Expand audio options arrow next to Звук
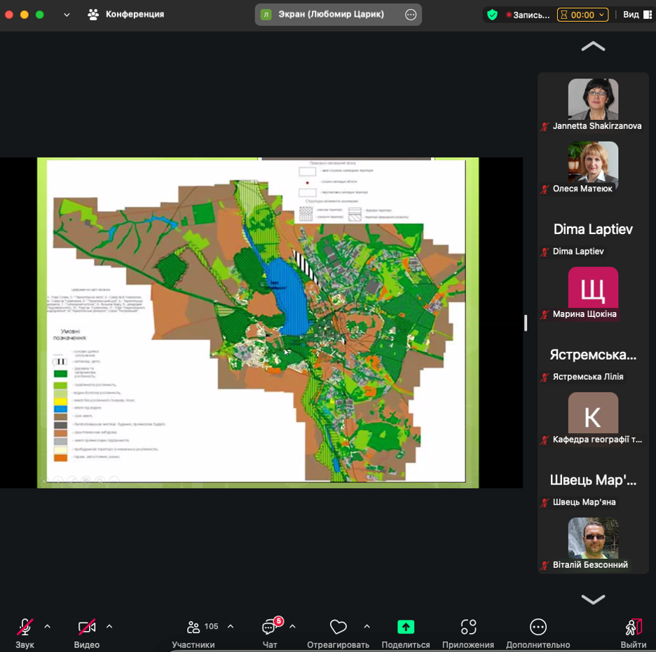The height and width of the screenshot is (652, 656). click(x=48, y=626)
